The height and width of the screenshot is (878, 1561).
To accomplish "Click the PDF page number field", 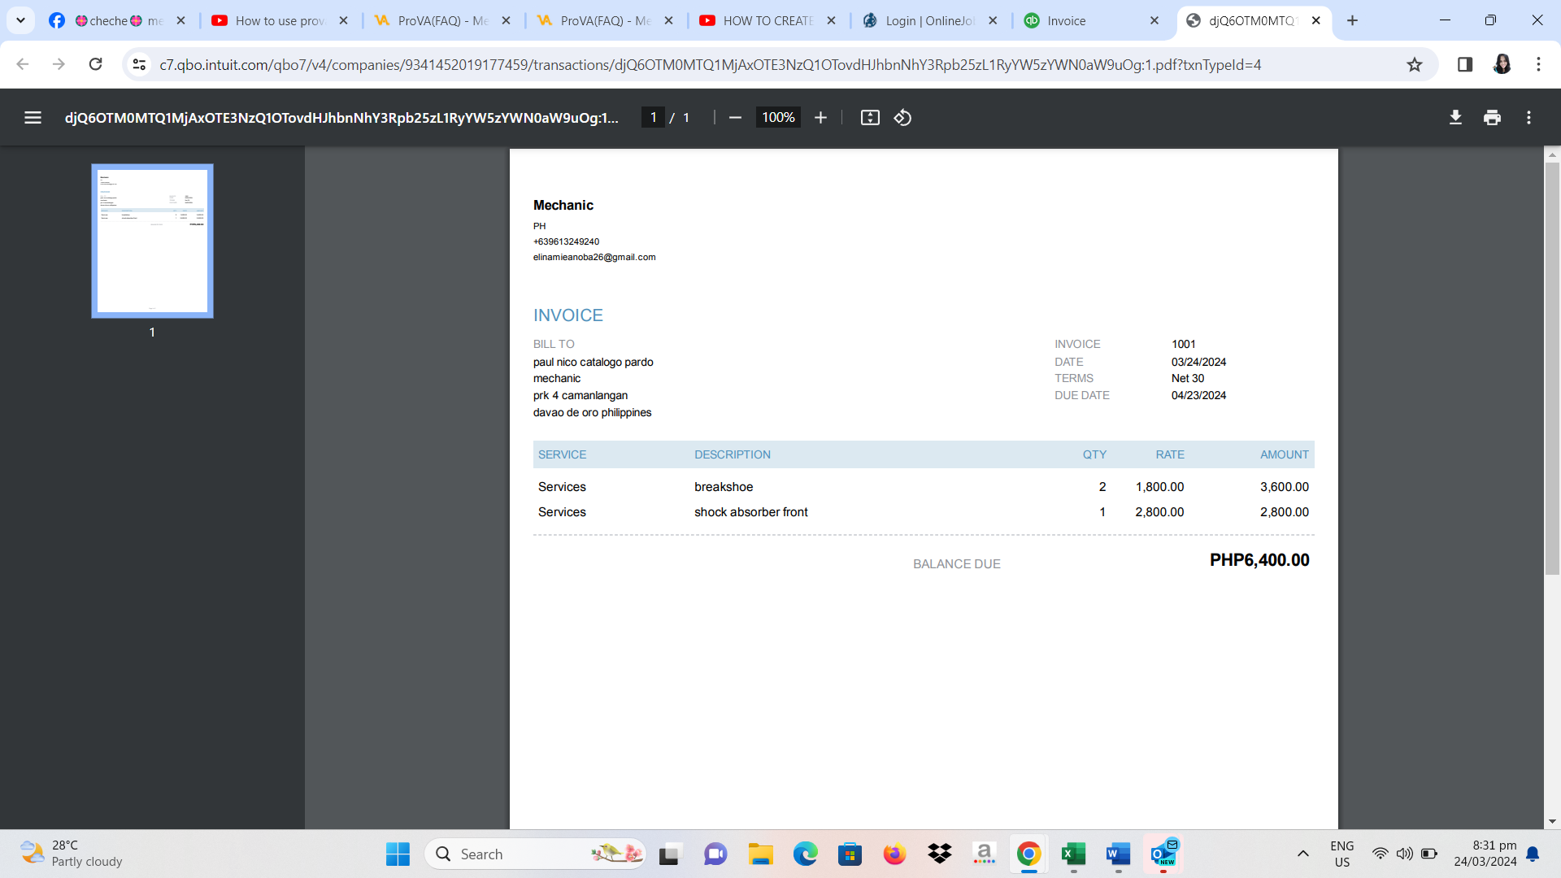I will click(653, 118).
